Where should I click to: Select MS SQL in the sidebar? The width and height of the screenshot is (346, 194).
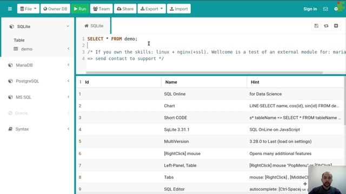[x=24, y=97]
